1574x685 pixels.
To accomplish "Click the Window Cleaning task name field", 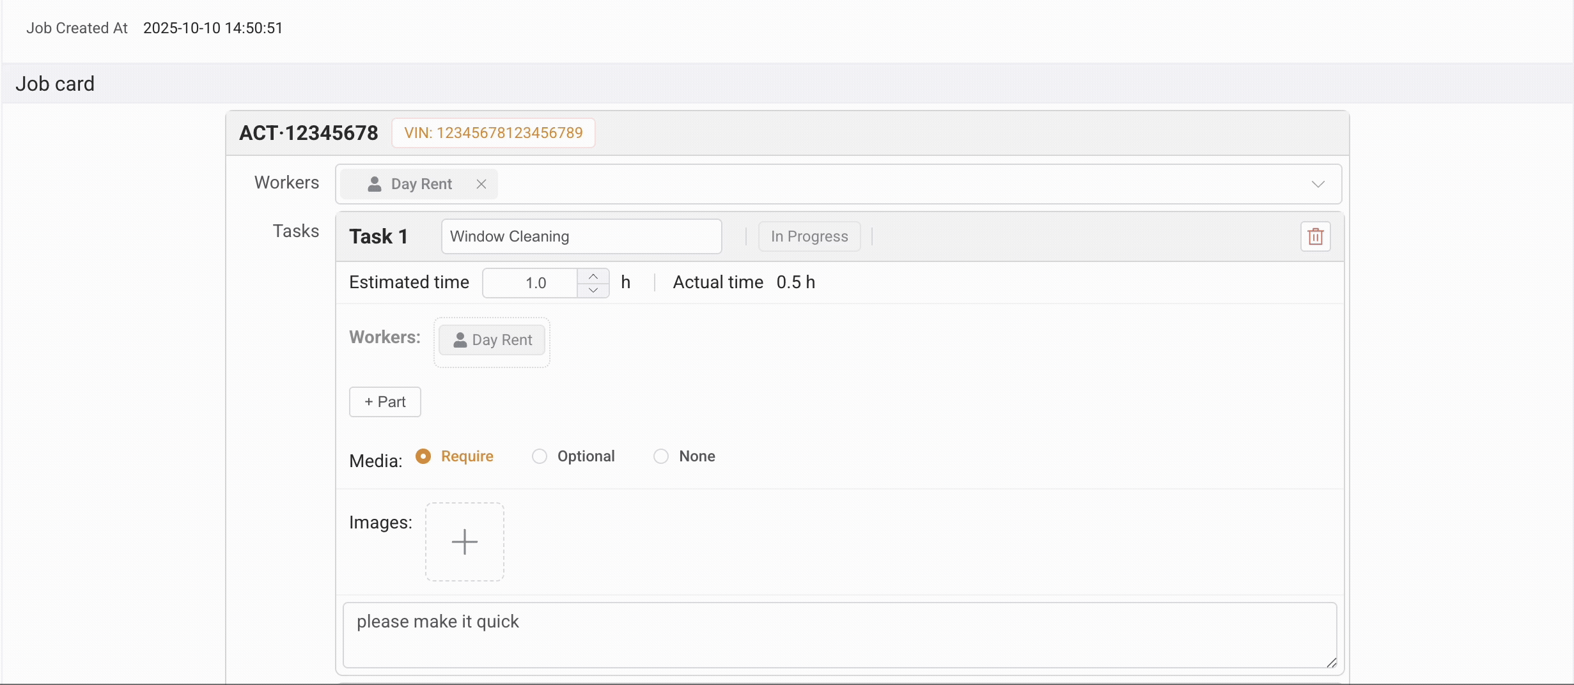I will [581, 236].
